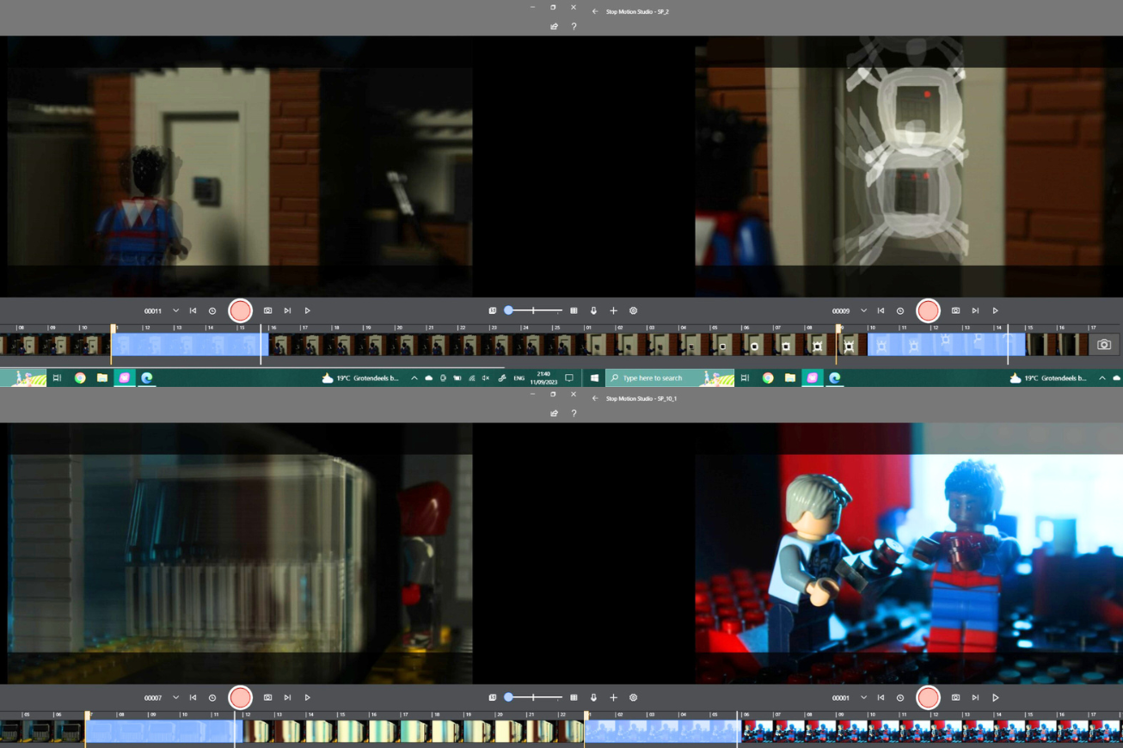Viewport: 1123px width, 748px height.
Task: Open the settings gear in the SP_10_1 window
Action: 633,698
